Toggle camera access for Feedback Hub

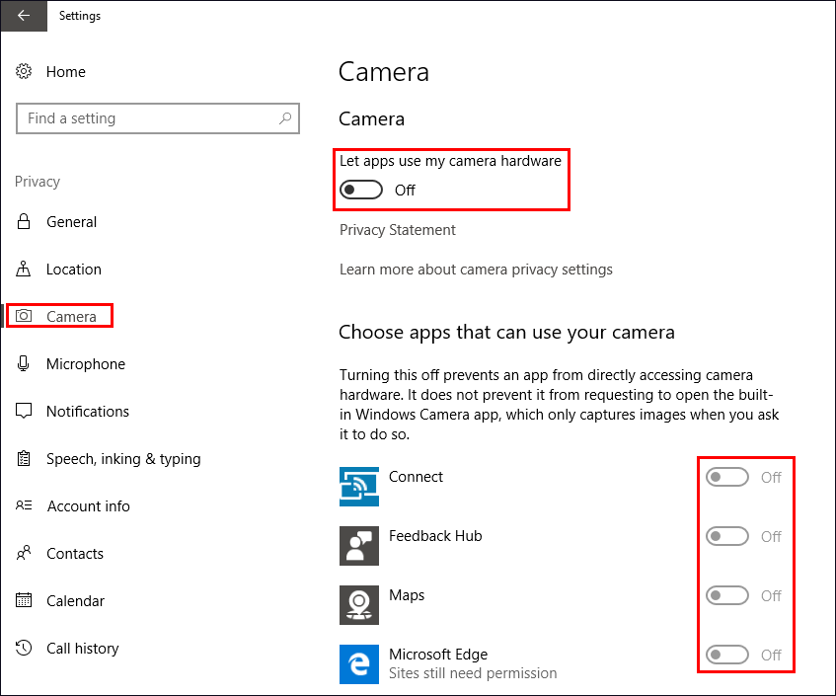(x=727, y=536)
